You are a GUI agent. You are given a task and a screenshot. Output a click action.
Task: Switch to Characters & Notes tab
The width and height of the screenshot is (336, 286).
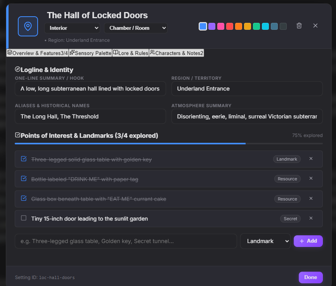point(177,53)
